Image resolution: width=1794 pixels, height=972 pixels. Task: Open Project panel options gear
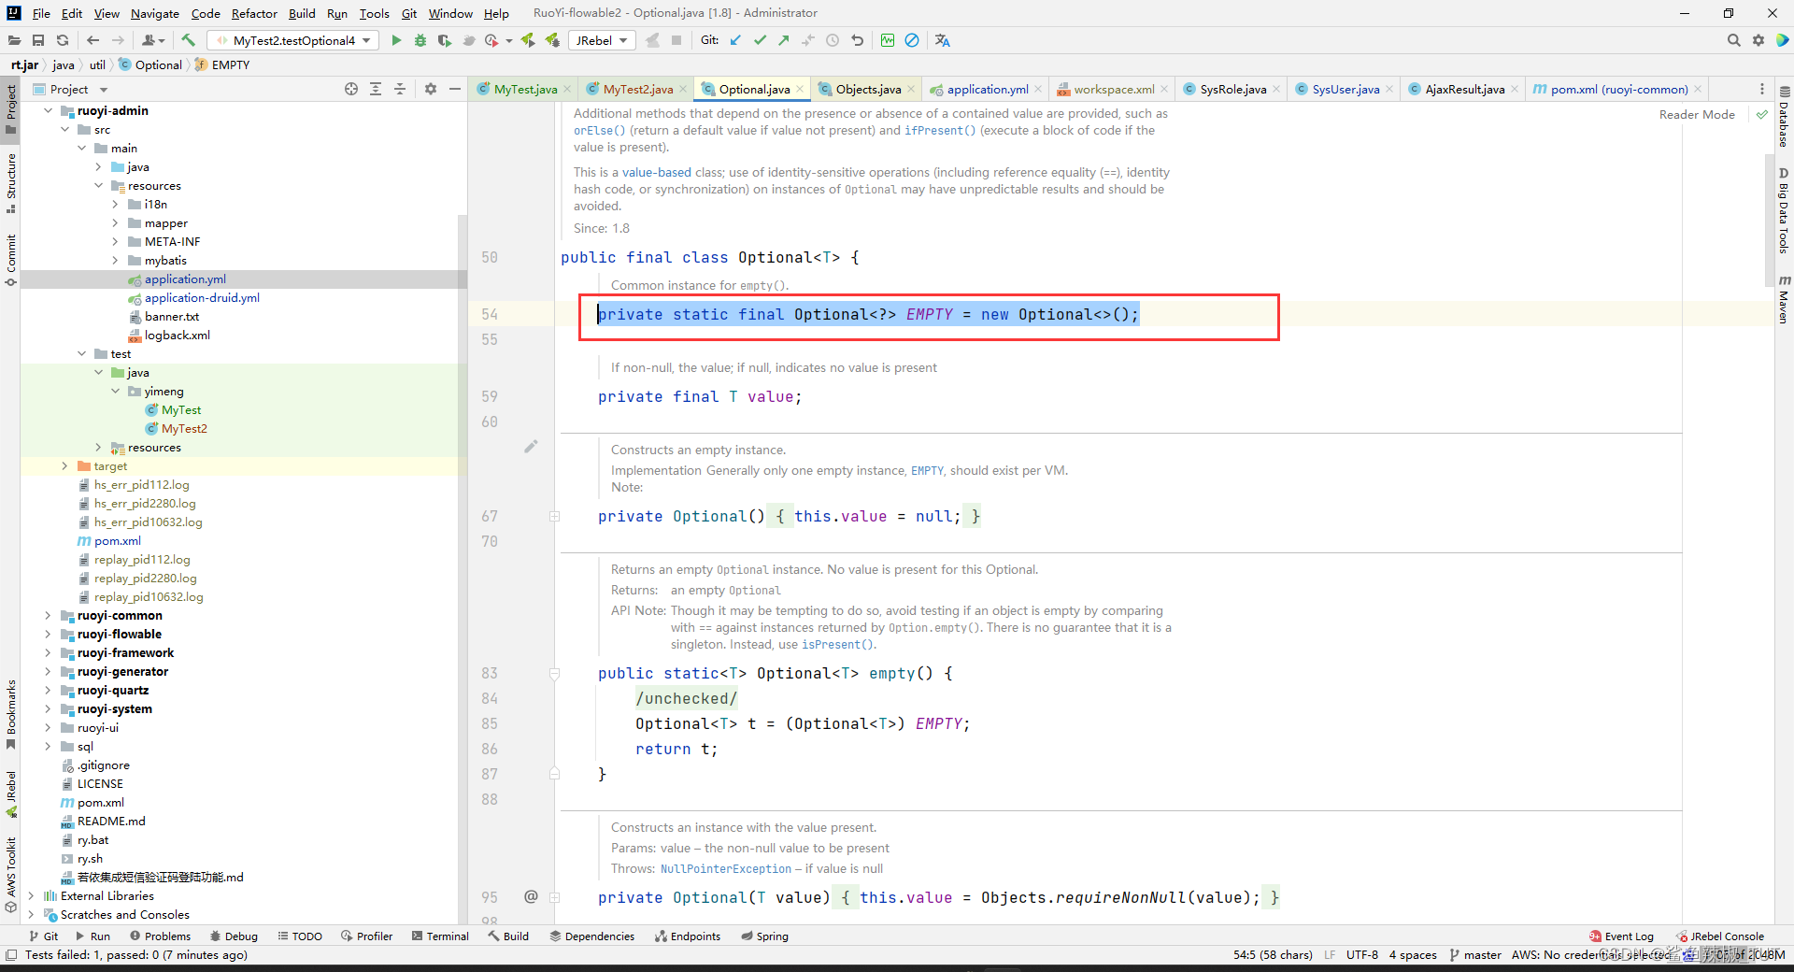pos(431,89)
